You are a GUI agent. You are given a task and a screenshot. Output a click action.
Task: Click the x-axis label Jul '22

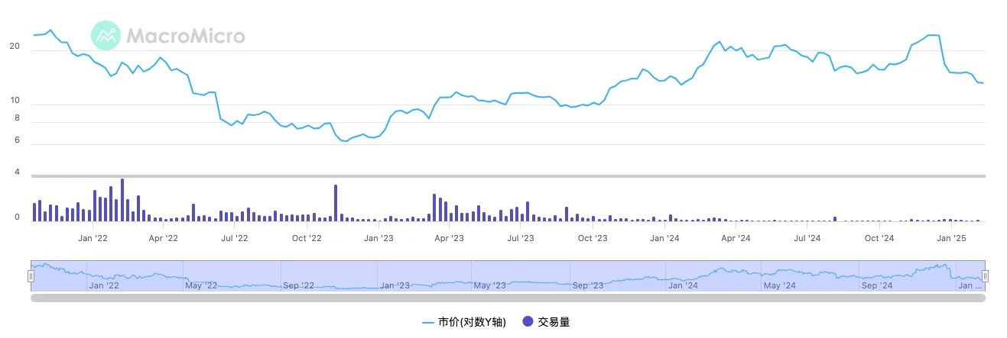(x=235, y=238)
